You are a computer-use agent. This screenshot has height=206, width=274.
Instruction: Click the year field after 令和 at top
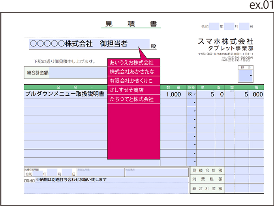coord(214,26)
